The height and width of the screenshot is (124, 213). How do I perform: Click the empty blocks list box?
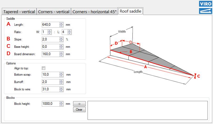pos(148,110)
